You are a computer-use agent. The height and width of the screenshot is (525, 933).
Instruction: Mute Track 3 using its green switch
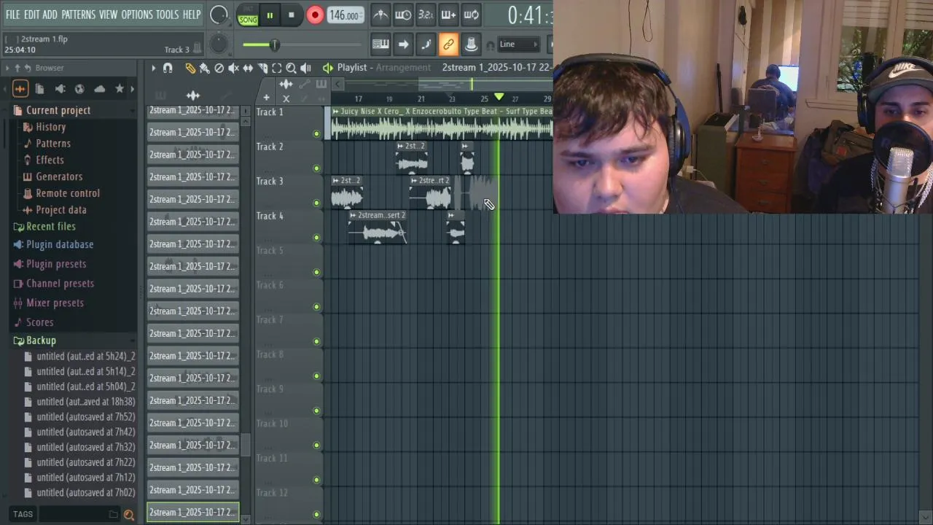pyautogui.click(x=316, y=203)
